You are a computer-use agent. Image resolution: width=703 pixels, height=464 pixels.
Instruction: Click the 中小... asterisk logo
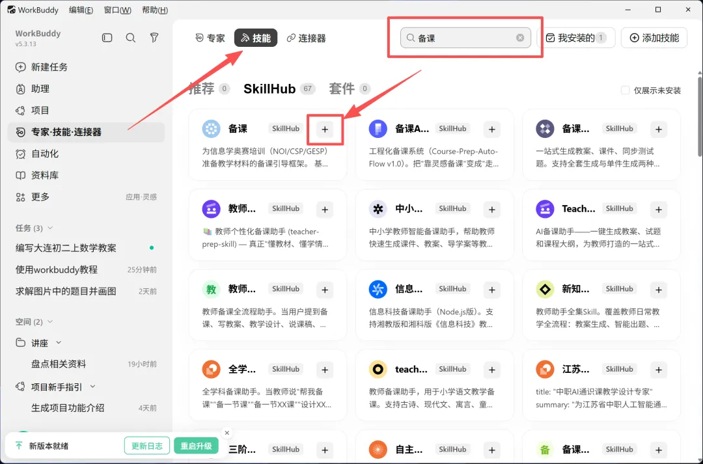tap(378, 209)
